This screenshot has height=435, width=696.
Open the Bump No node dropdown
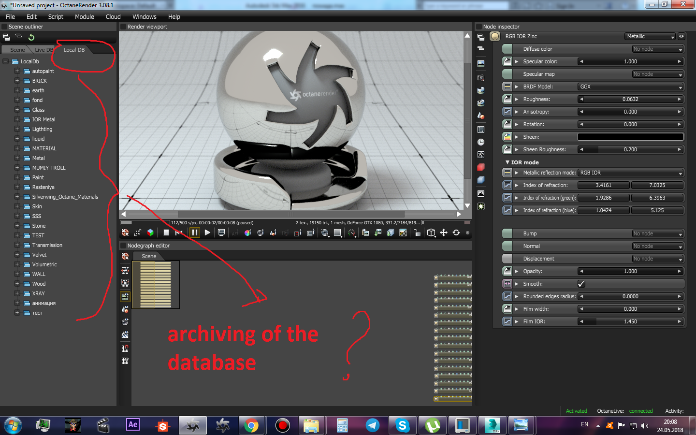pyautogui.click(x=658, y=233)
